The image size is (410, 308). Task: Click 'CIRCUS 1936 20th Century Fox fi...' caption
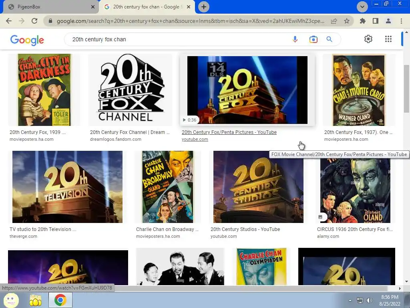[355, 229]
